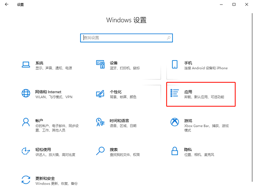Click the 应用 list icon
The width and height of the screenshot is (253, 193).
pos(175,93)
